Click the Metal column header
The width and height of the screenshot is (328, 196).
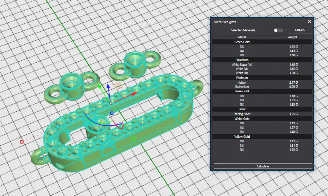coord(242,37)
